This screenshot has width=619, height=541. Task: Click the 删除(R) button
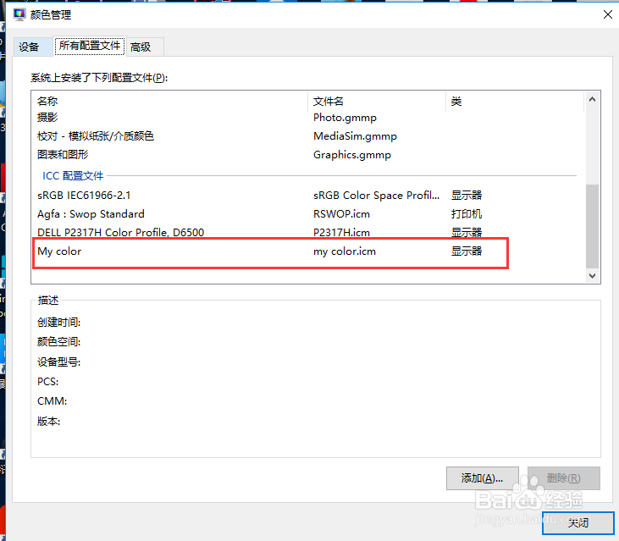[x=563, y=478]
